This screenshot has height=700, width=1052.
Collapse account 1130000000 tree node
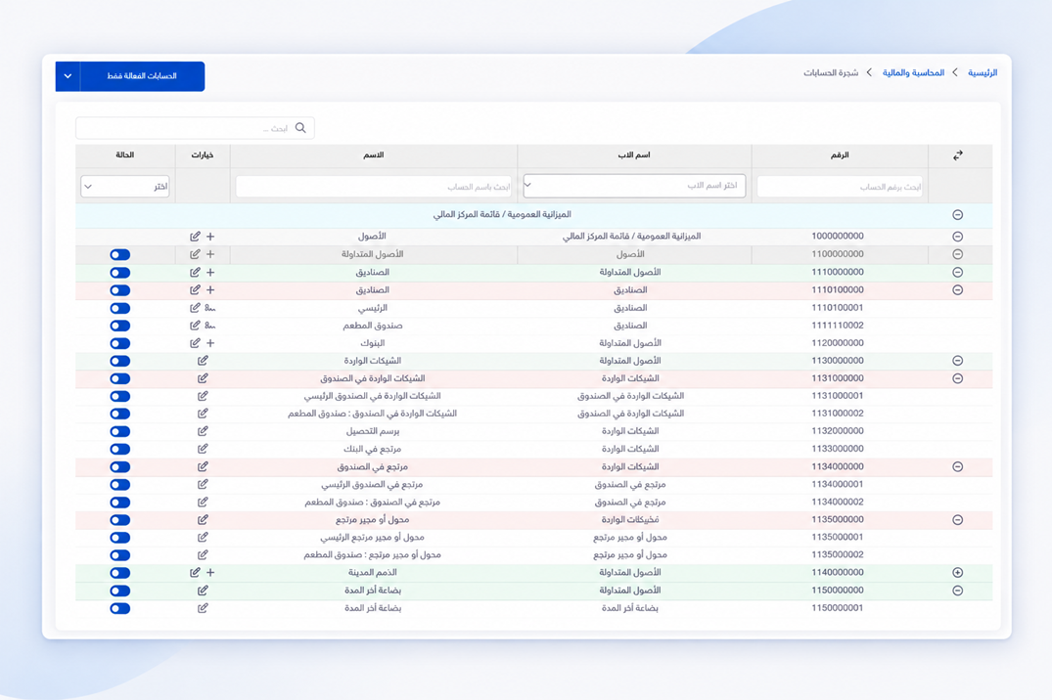click(957, 361)
